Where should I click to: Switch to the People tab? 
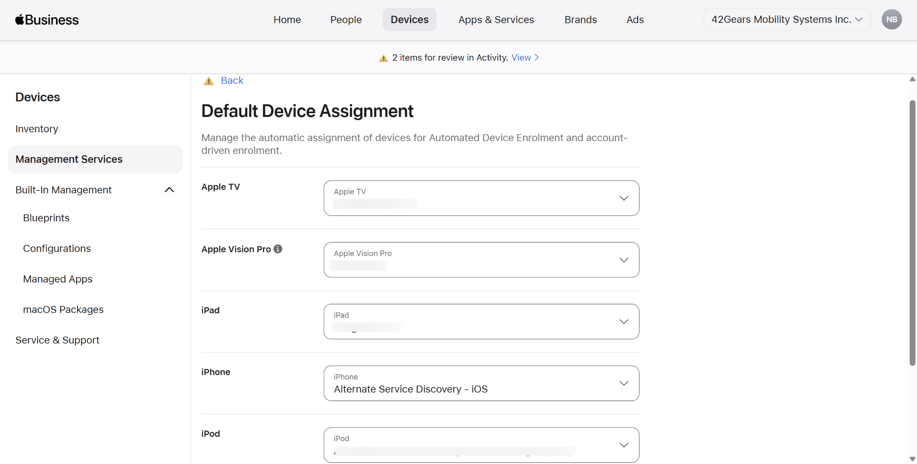(x=346, y=20)
